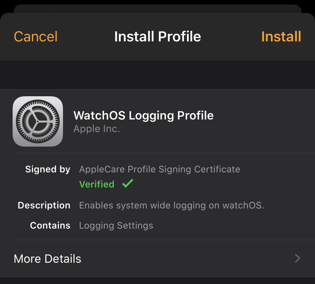Screen dimensions: 315x284
Task: Open the More Details row
Action: point(157,259)
